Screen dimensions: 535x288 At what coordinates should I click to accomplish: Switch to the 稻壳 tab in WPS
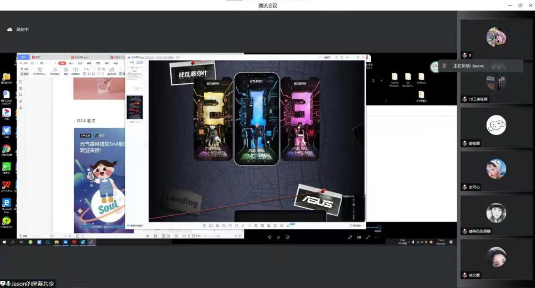pos(36,57)
